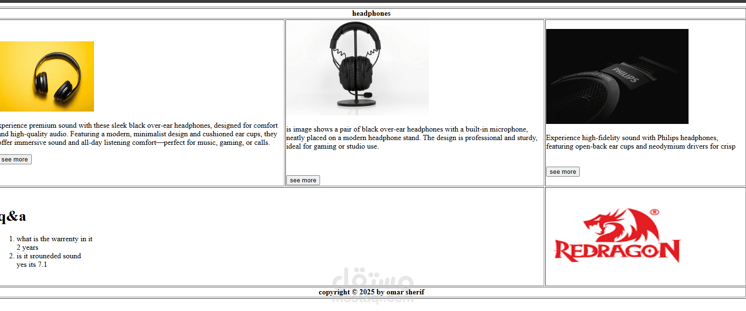Select question "is it srouneded sound"
The height and width of the screenshot is (311, 746).
[49, 256]
